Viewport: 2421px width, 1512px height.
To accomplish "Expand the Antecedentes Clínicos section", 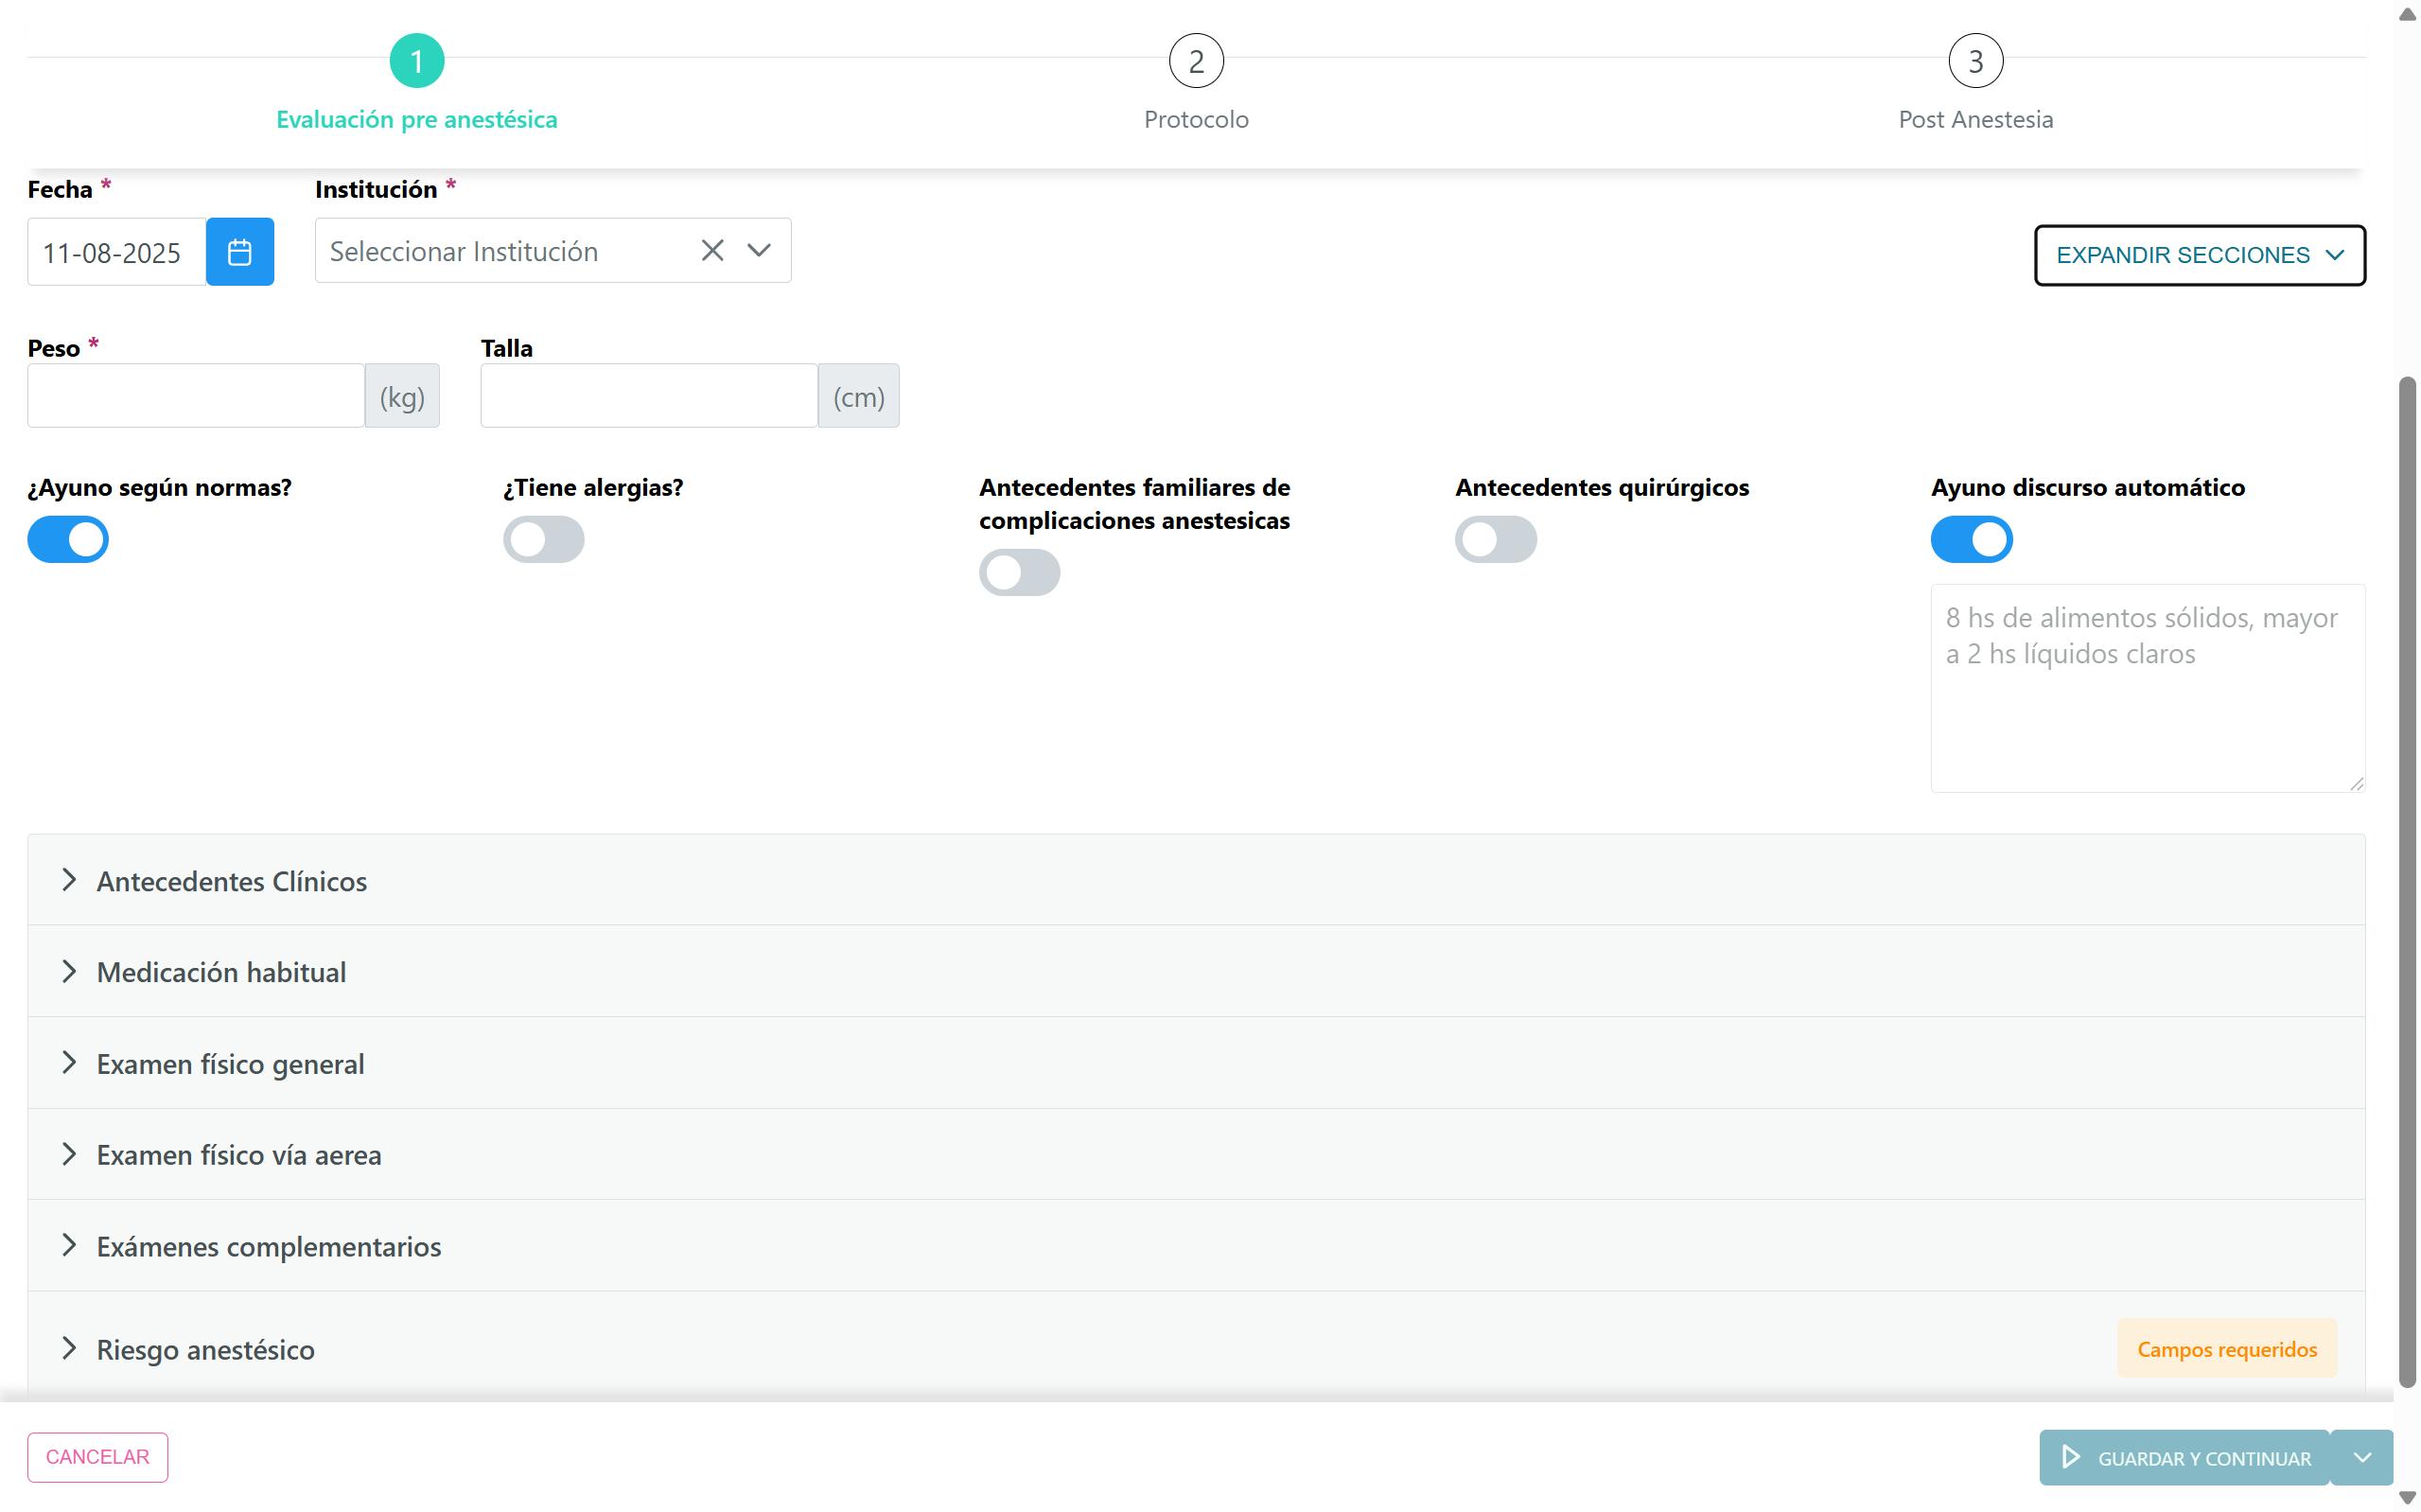I will click(x=232, y=881).
